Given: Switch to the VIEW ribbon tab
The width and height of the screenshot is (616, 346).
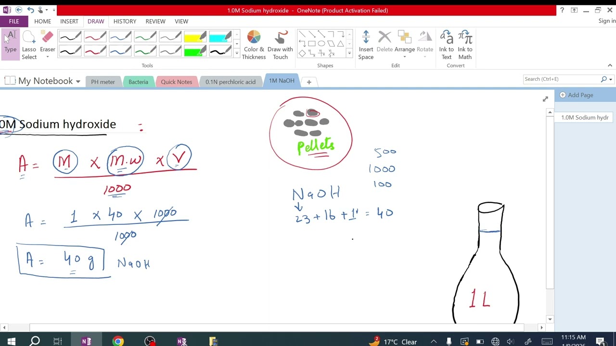Looking at the screenshot, I should (181, 21).
